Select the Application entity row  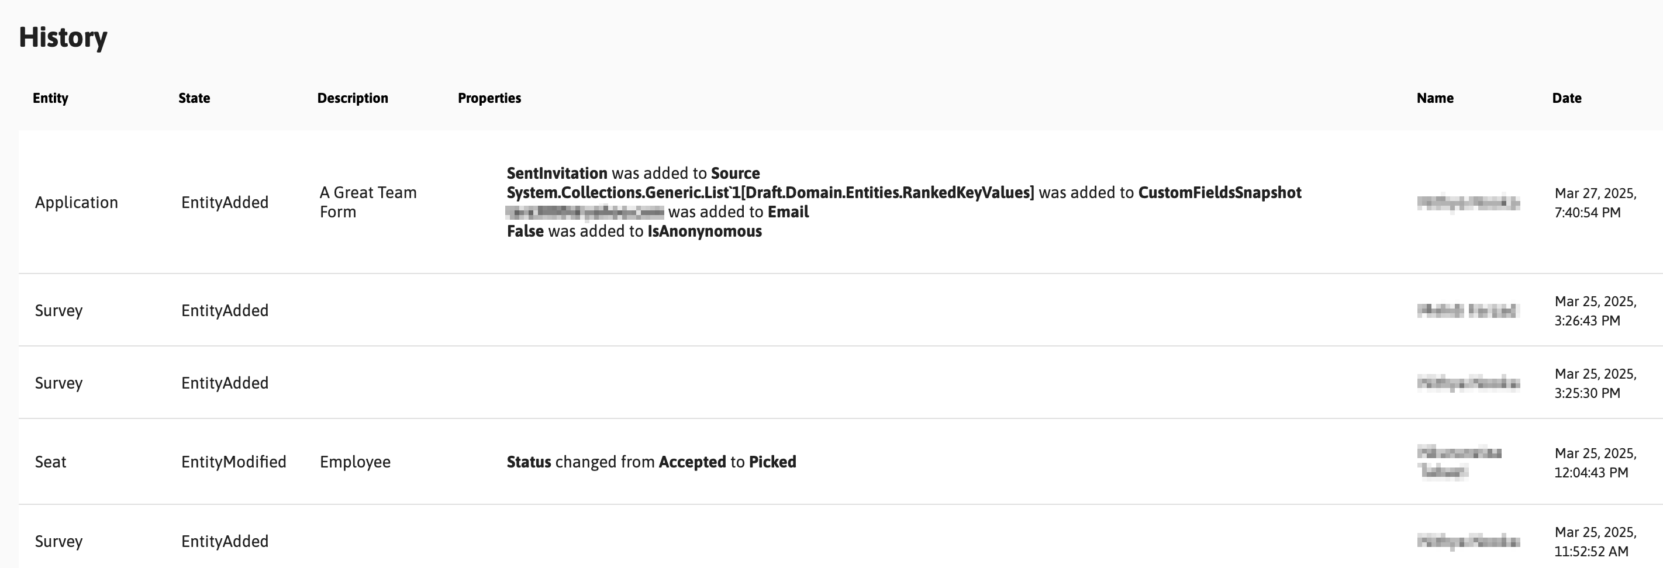click(x=840, y=202)
